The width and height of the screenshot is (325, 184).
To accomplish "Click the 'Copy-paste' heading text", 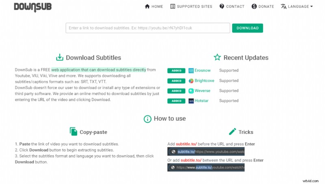I will click(93, 132).
